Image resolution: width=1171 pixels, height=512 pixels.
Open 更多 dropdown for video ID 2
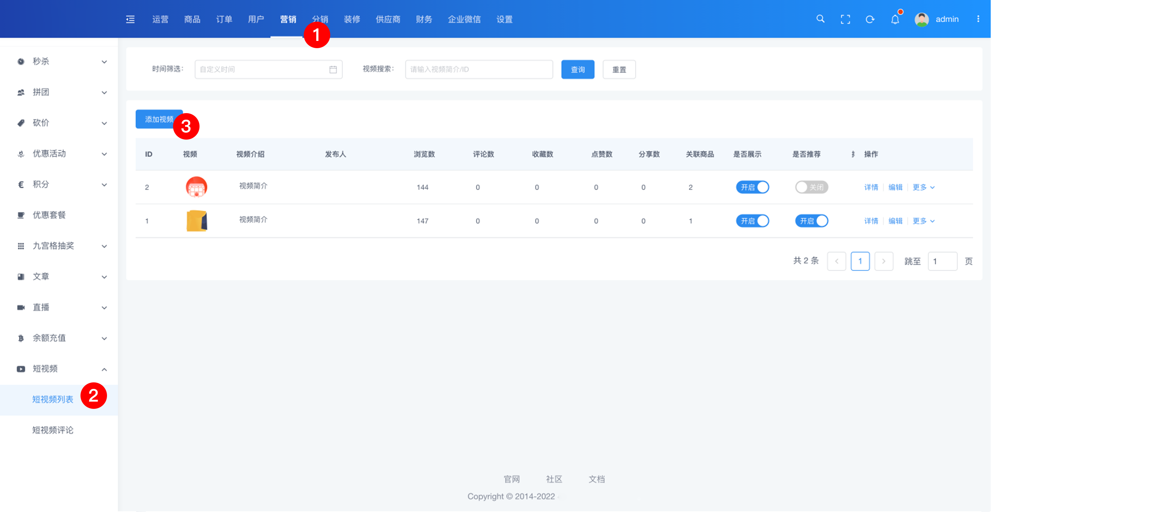(923, 187)
